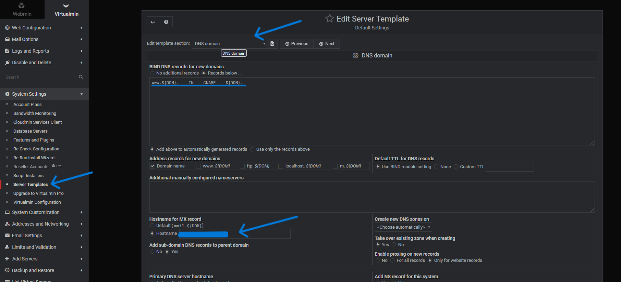Click the Mail Options envelope icon
Viewport: 621px width, 282px height.
(x=7, y=39)
